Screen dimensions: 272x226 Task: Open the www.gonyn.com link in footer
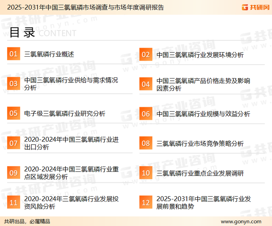(241, 222)
